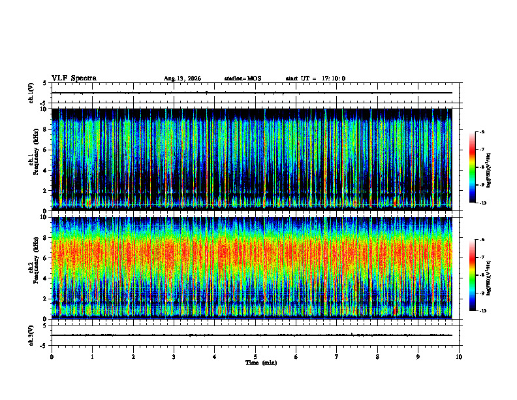Click the Time (min) axis label
The width and height of the screenshot is (517, 400).
(261, 363)
